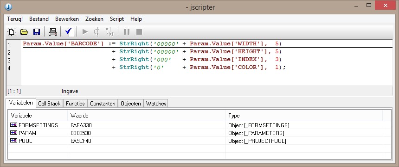Open a script file with folder icon
The image size is (399, 167).
pyautogui.click(x=24, y=32)
